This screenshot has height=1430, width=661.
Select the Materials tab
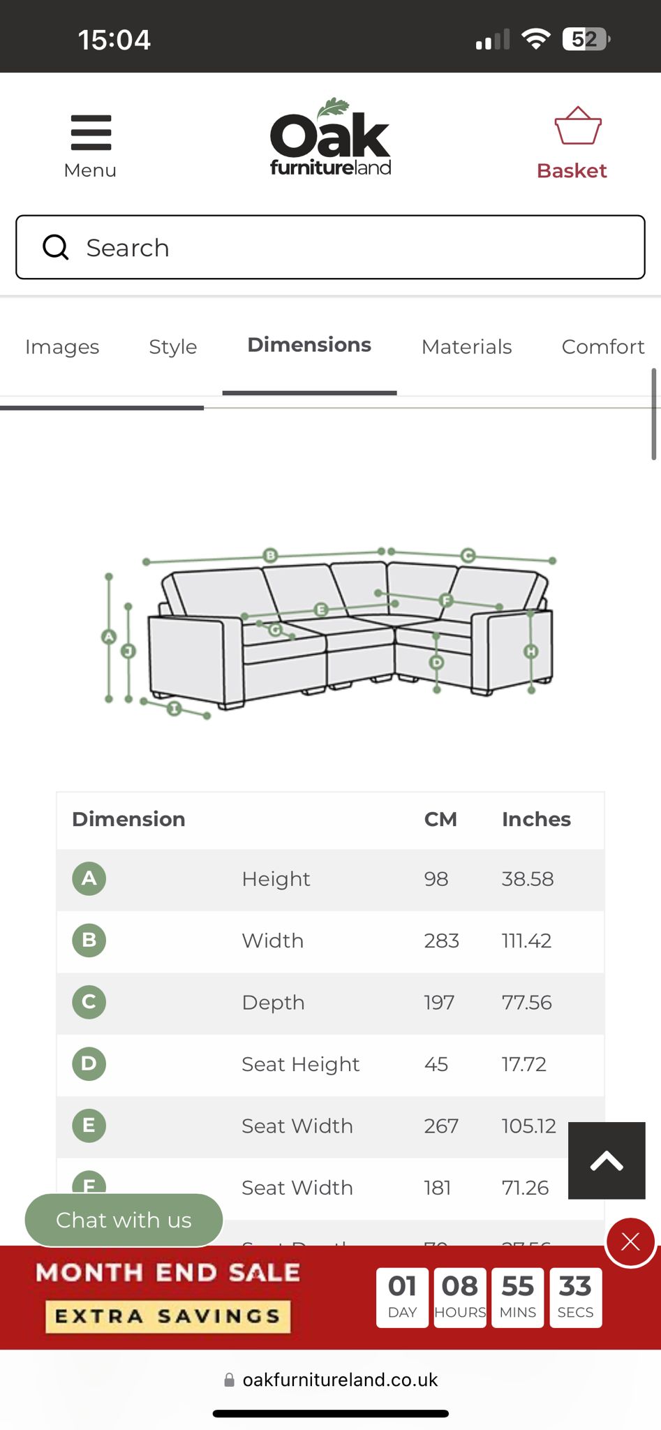[x=466, y=346]
